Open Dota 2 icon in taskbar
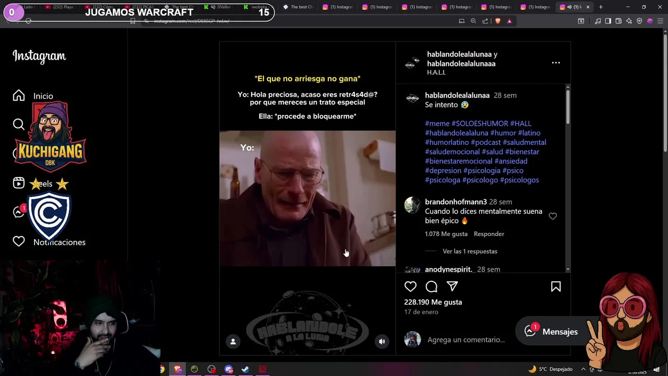 (x=263, y=369)
